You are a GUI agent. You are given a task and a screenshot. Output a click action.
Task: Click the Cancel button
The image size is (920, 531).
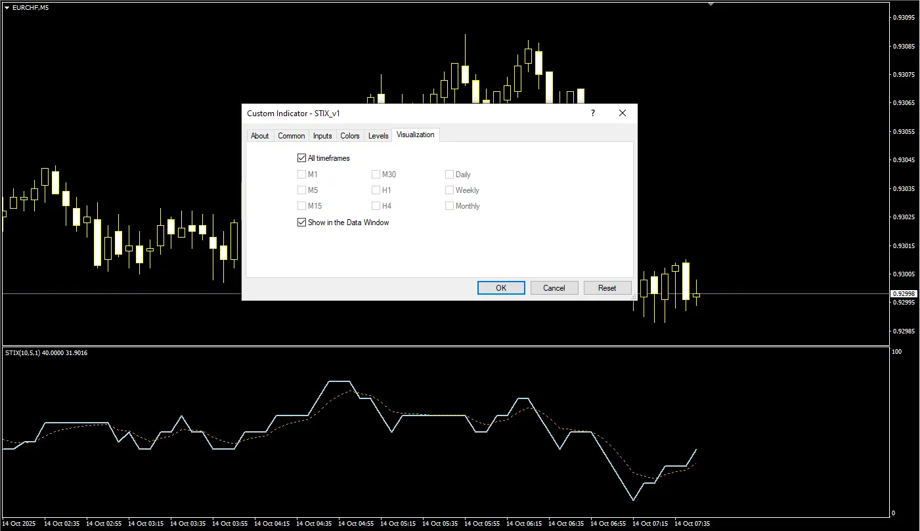[x=554, y=288]
